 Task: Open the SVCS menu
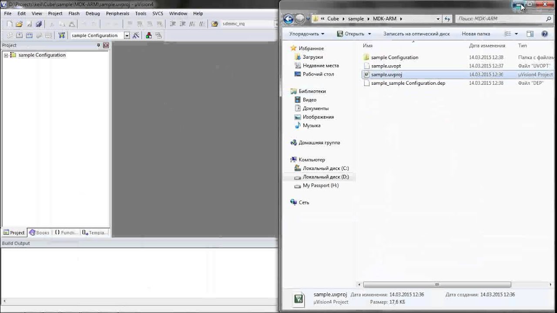pyautogui.click(x=158, y=13)
